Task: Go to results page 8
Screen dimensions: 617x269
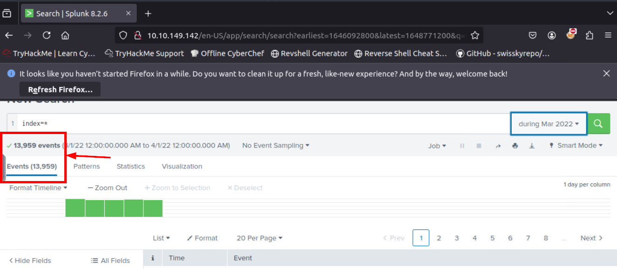Action: click(x=546, y=238)
